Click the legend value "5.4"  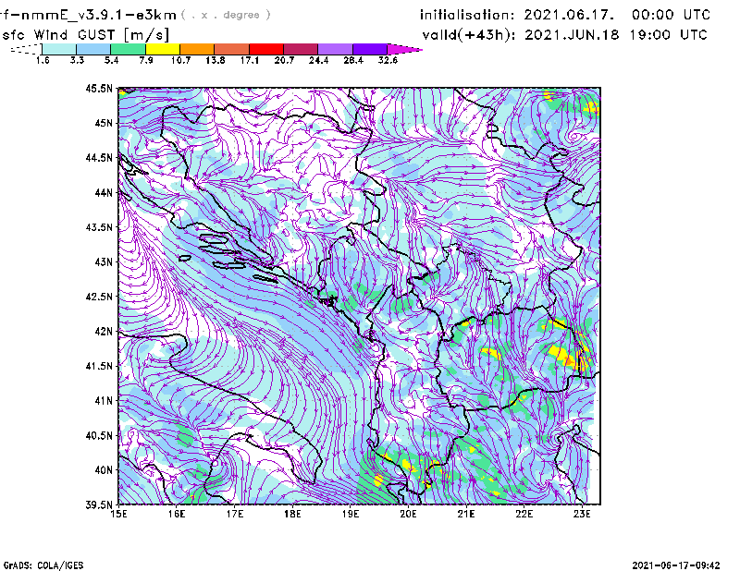(x=112, y=60)
